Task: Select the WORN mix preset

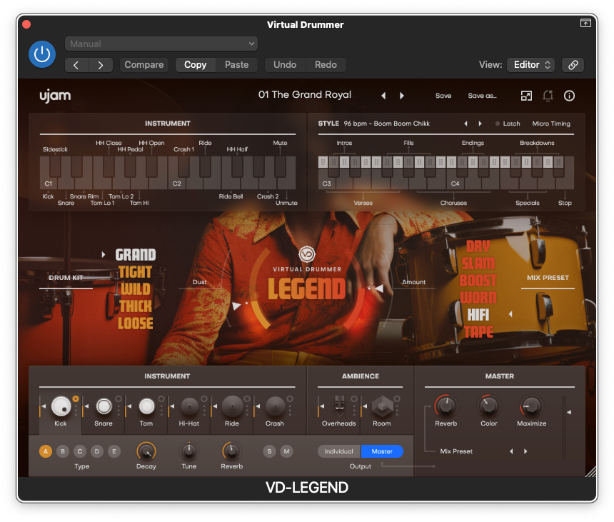Action: pyautogui.click(x=478, y=298)
